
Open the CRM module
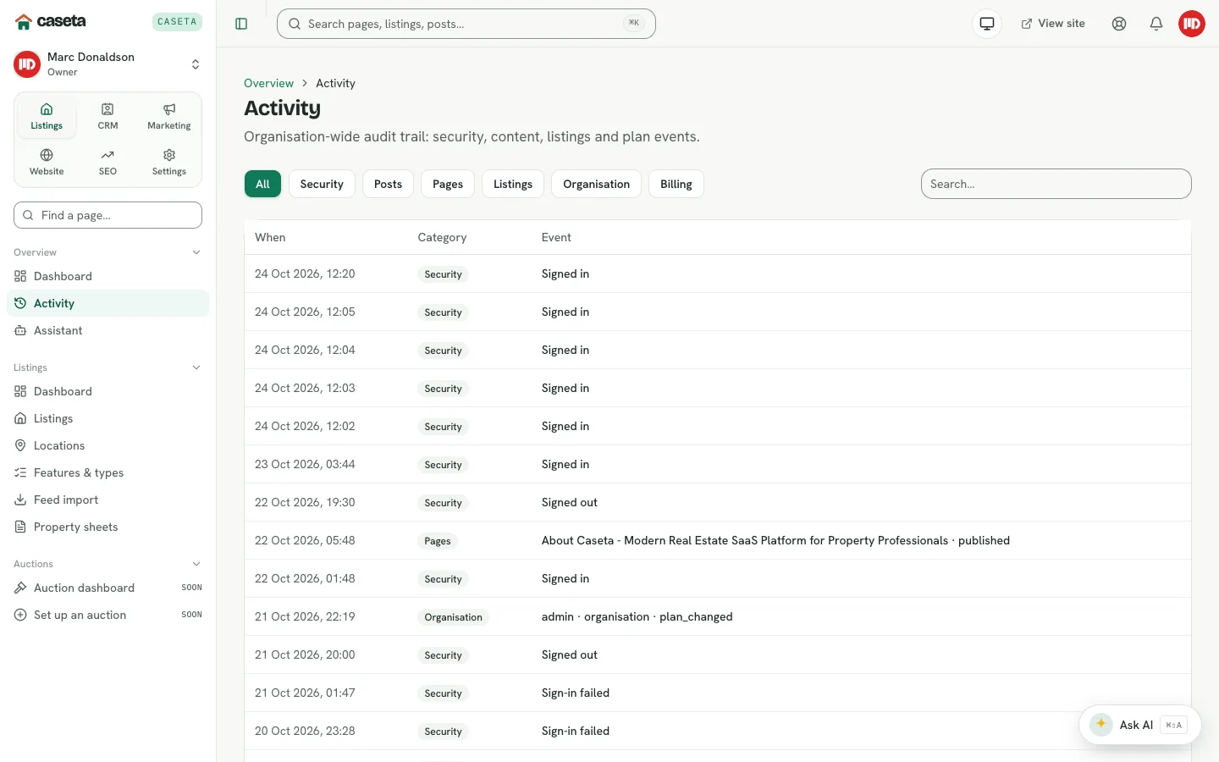(x=108, y=117)
